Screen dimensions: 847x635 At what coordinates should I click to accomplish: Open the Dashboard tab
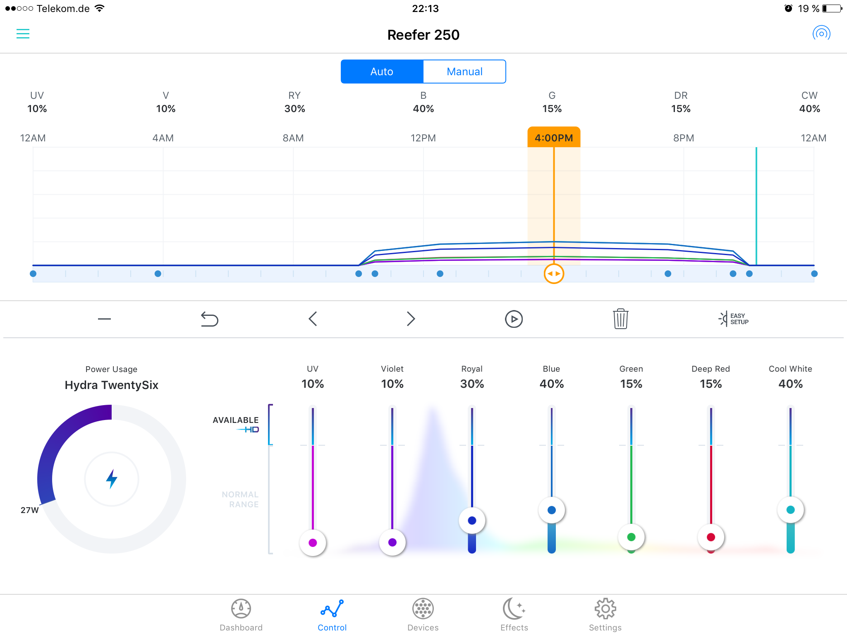[241, 615]
